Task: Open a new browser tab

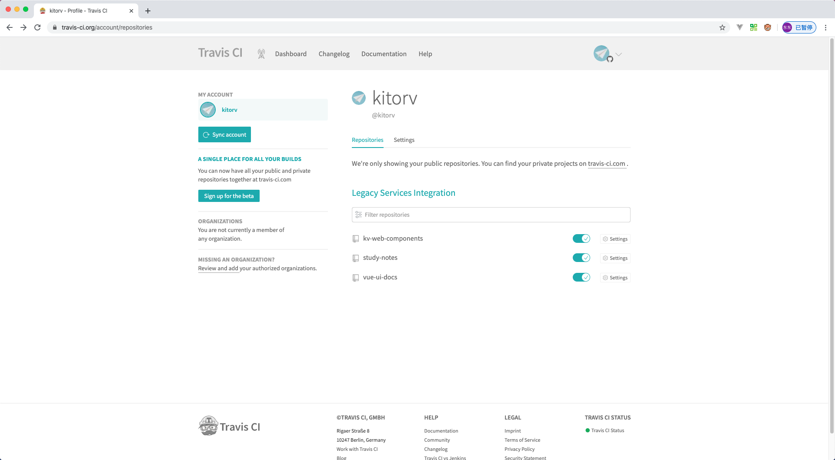Action: click(x=148, y=11)
